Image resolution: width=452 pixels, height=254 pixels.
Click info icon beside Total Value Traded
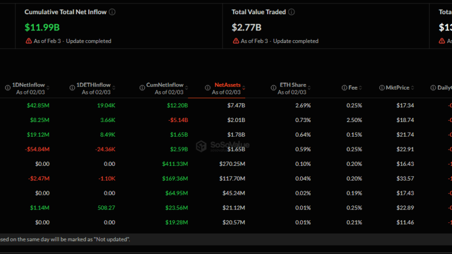pyautogui.click(x=292, y=12)
